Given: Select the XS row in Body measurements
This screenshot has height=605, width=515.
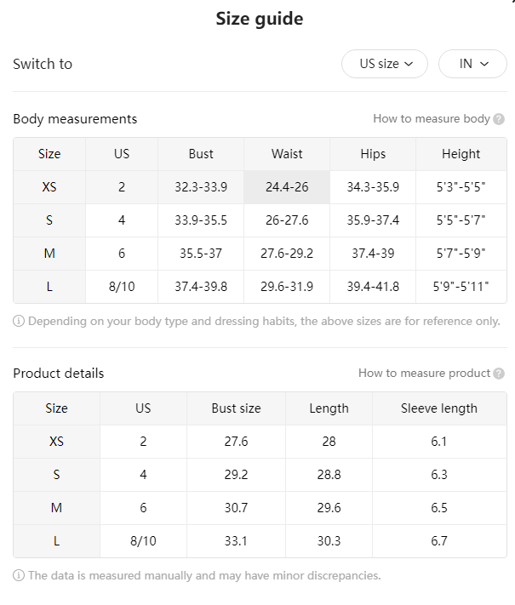Looking at the screenshot, I should click(x=260, y=187).
